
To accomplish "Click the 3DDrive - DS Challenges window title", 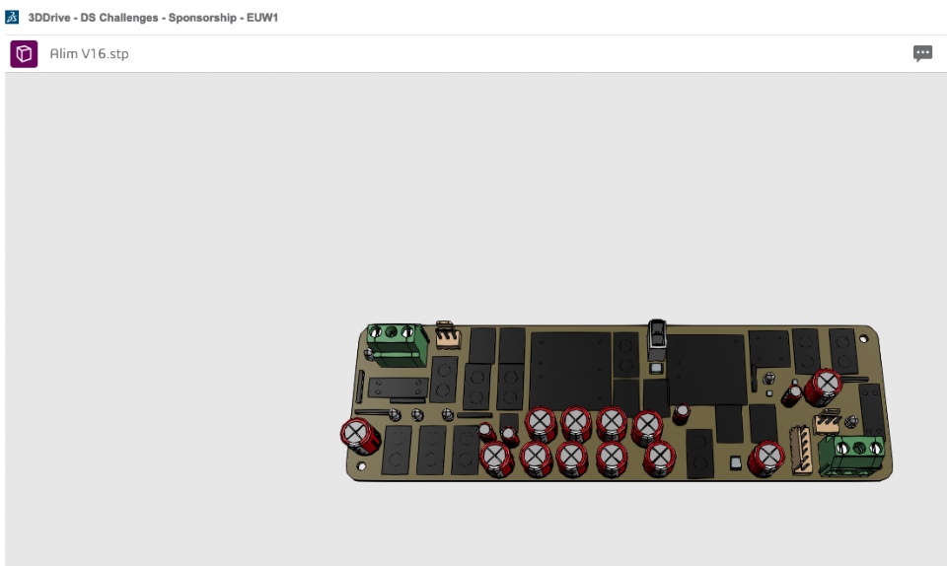I will 153,18.
